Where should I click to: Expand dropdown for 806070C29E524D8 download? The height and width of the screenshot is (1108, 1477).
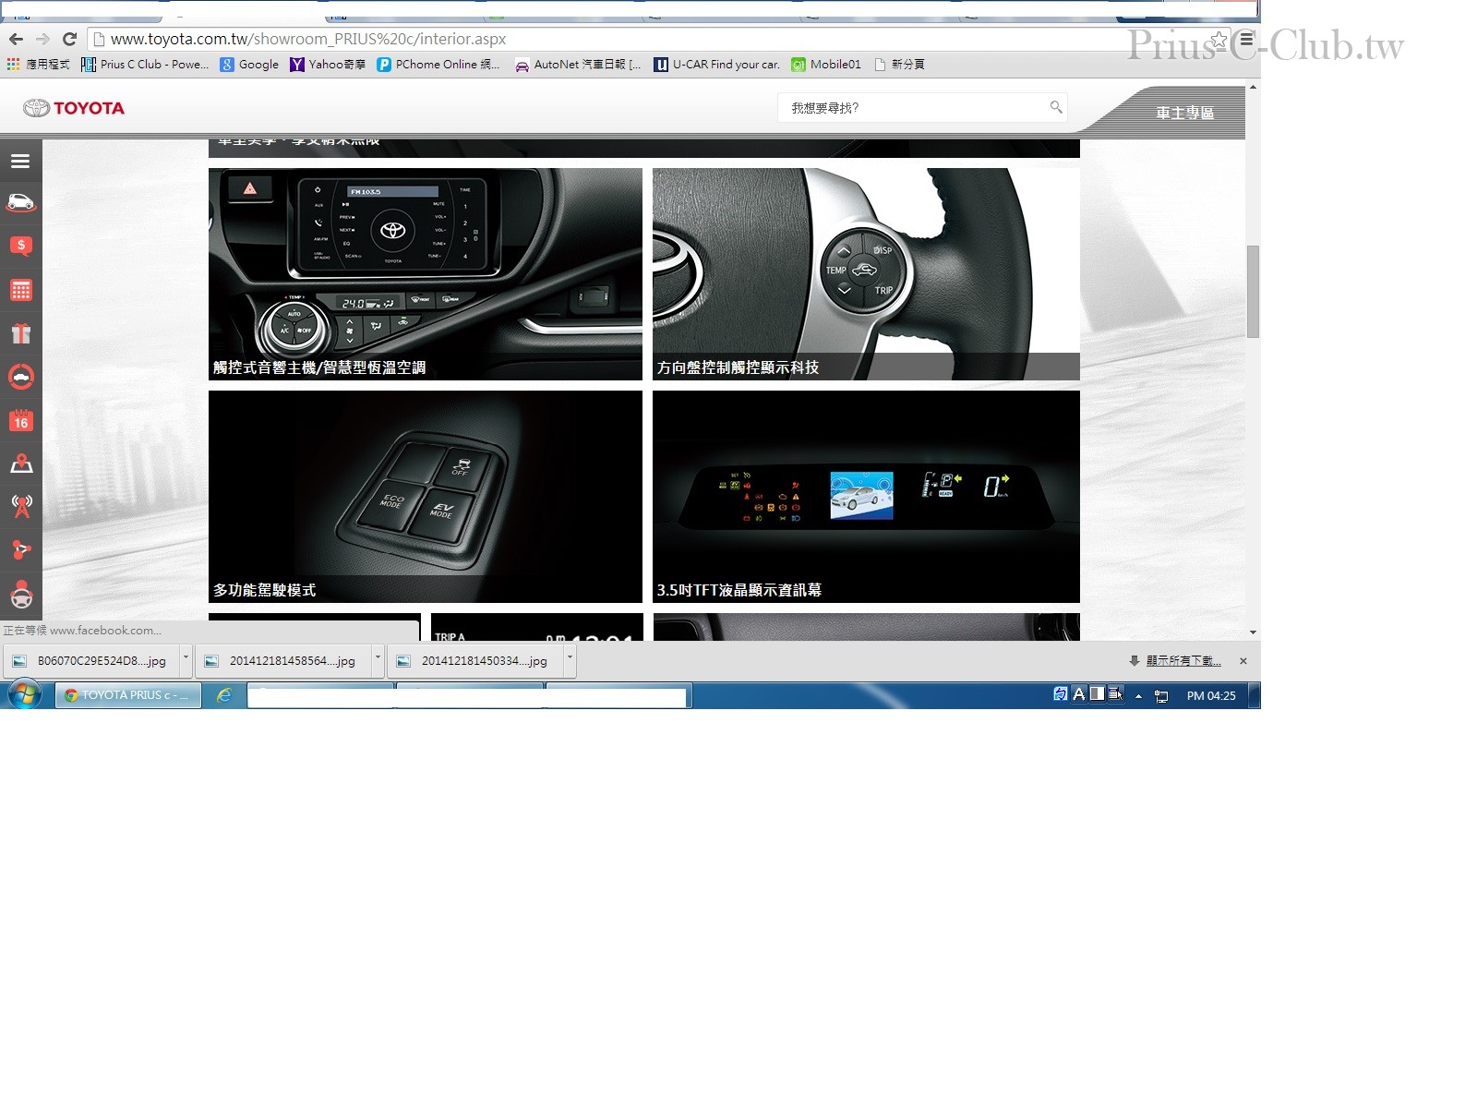(x=186, y=660)
